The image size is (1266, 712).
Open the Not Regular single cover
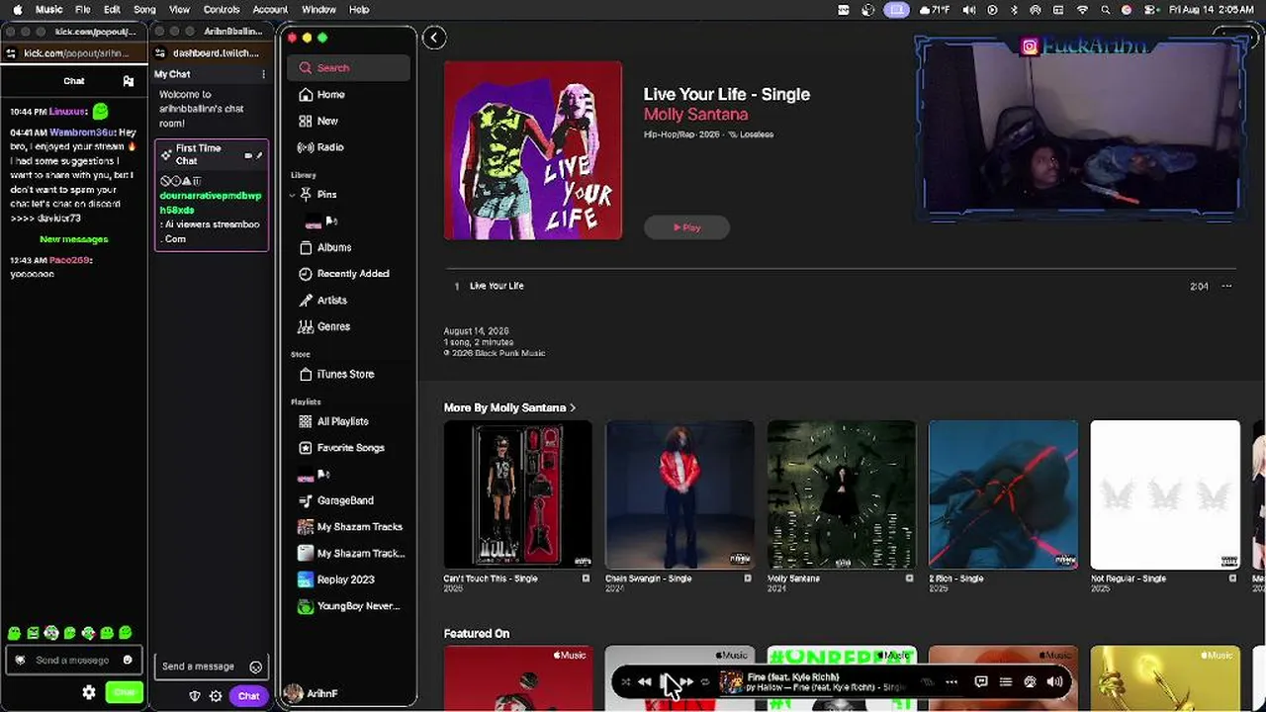click(x=1165, y=495)
